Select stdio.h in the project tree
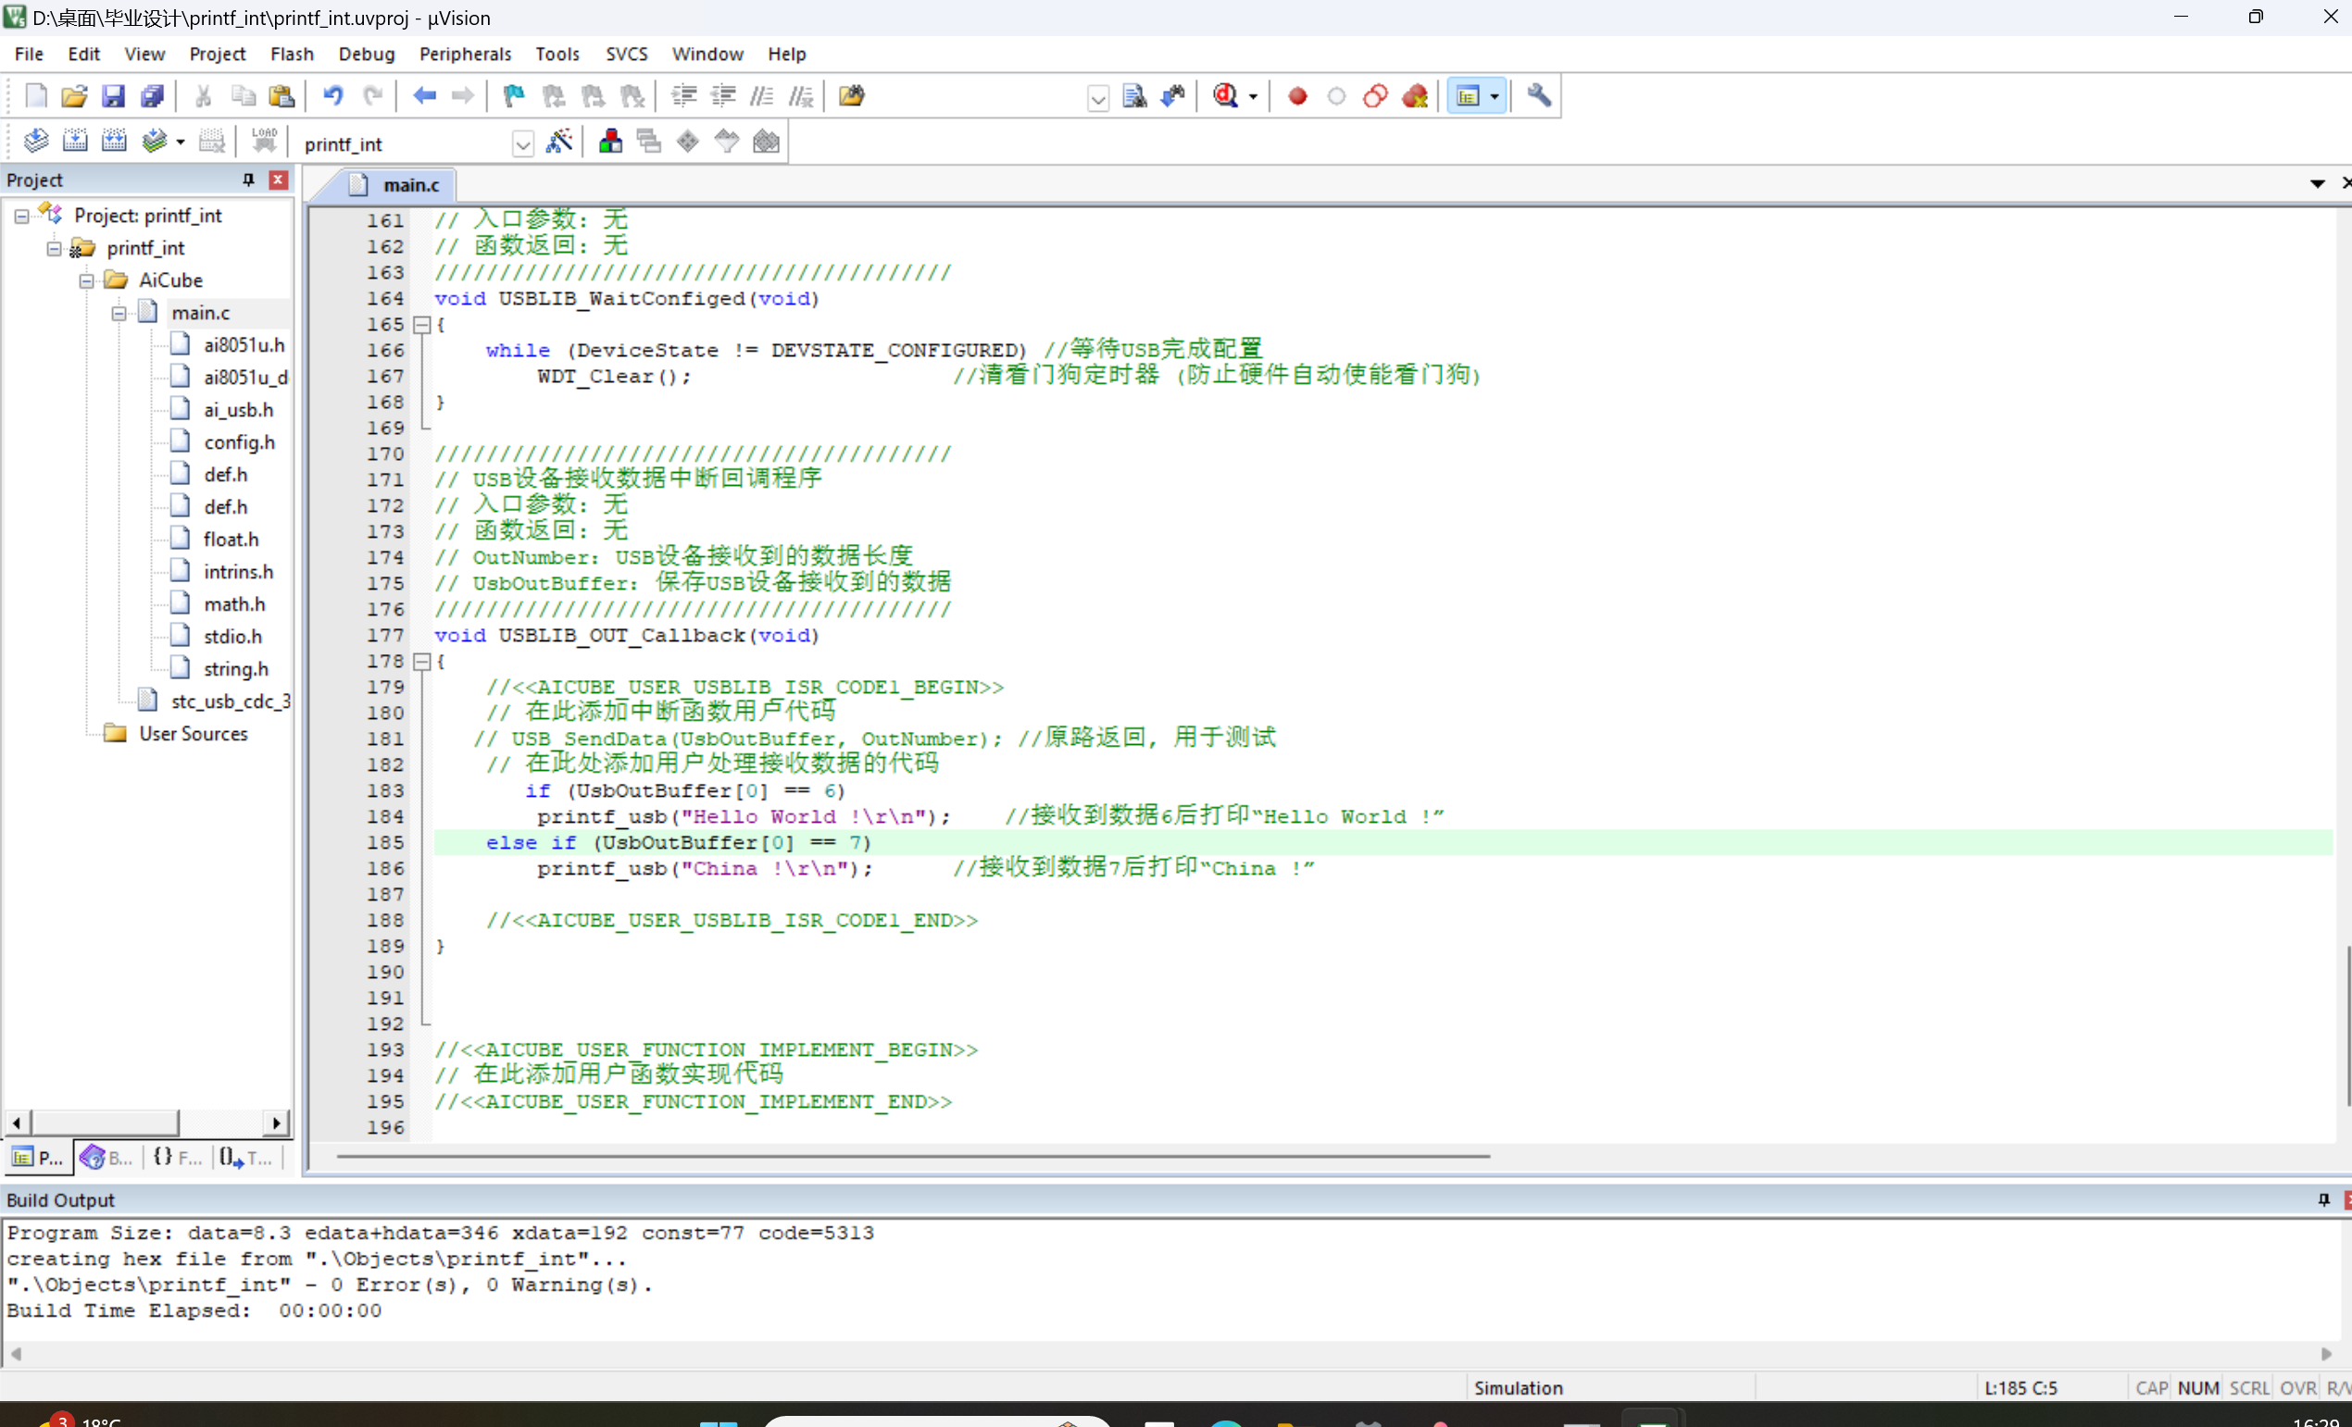The height and width of the screenshot is (1427, 2352). [x=231, y=637]
